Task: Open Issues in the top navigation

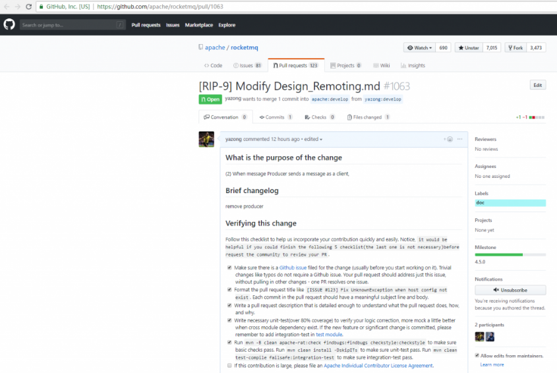Action: [x=173, y=25]
